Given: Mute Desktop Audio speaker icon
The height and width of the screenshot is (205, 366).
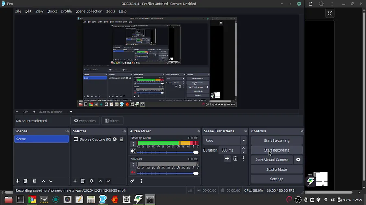Looking at the screenshot, I should (133, 151).
